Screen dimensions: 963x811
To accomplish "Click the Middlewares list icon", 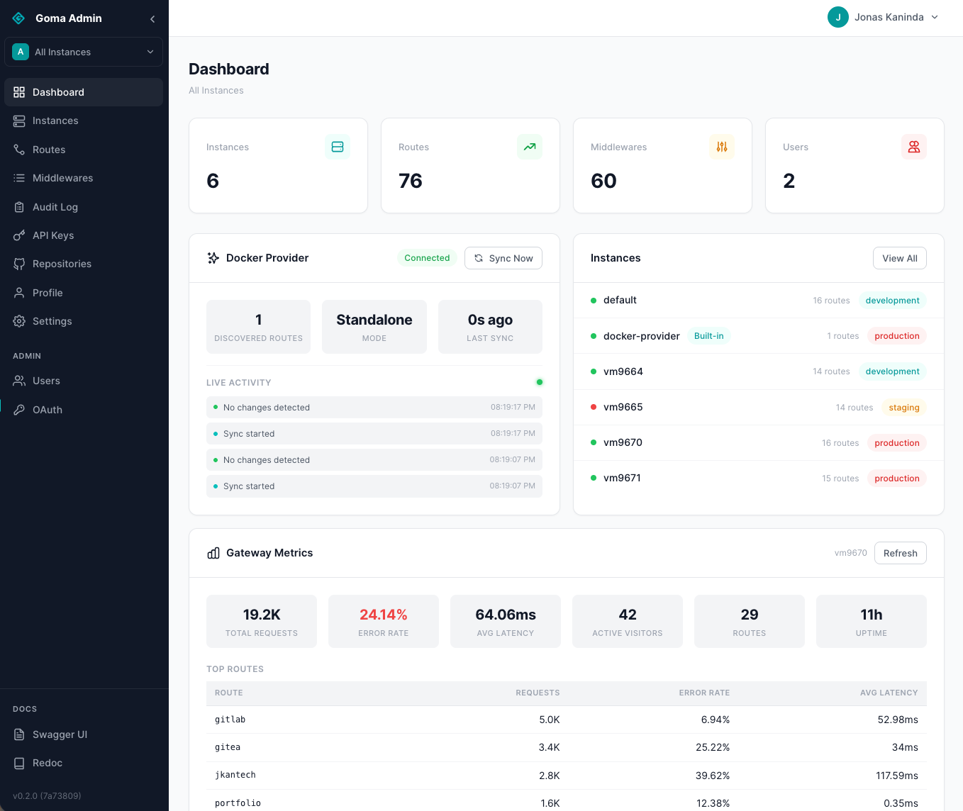I will [x=19, y=178].
